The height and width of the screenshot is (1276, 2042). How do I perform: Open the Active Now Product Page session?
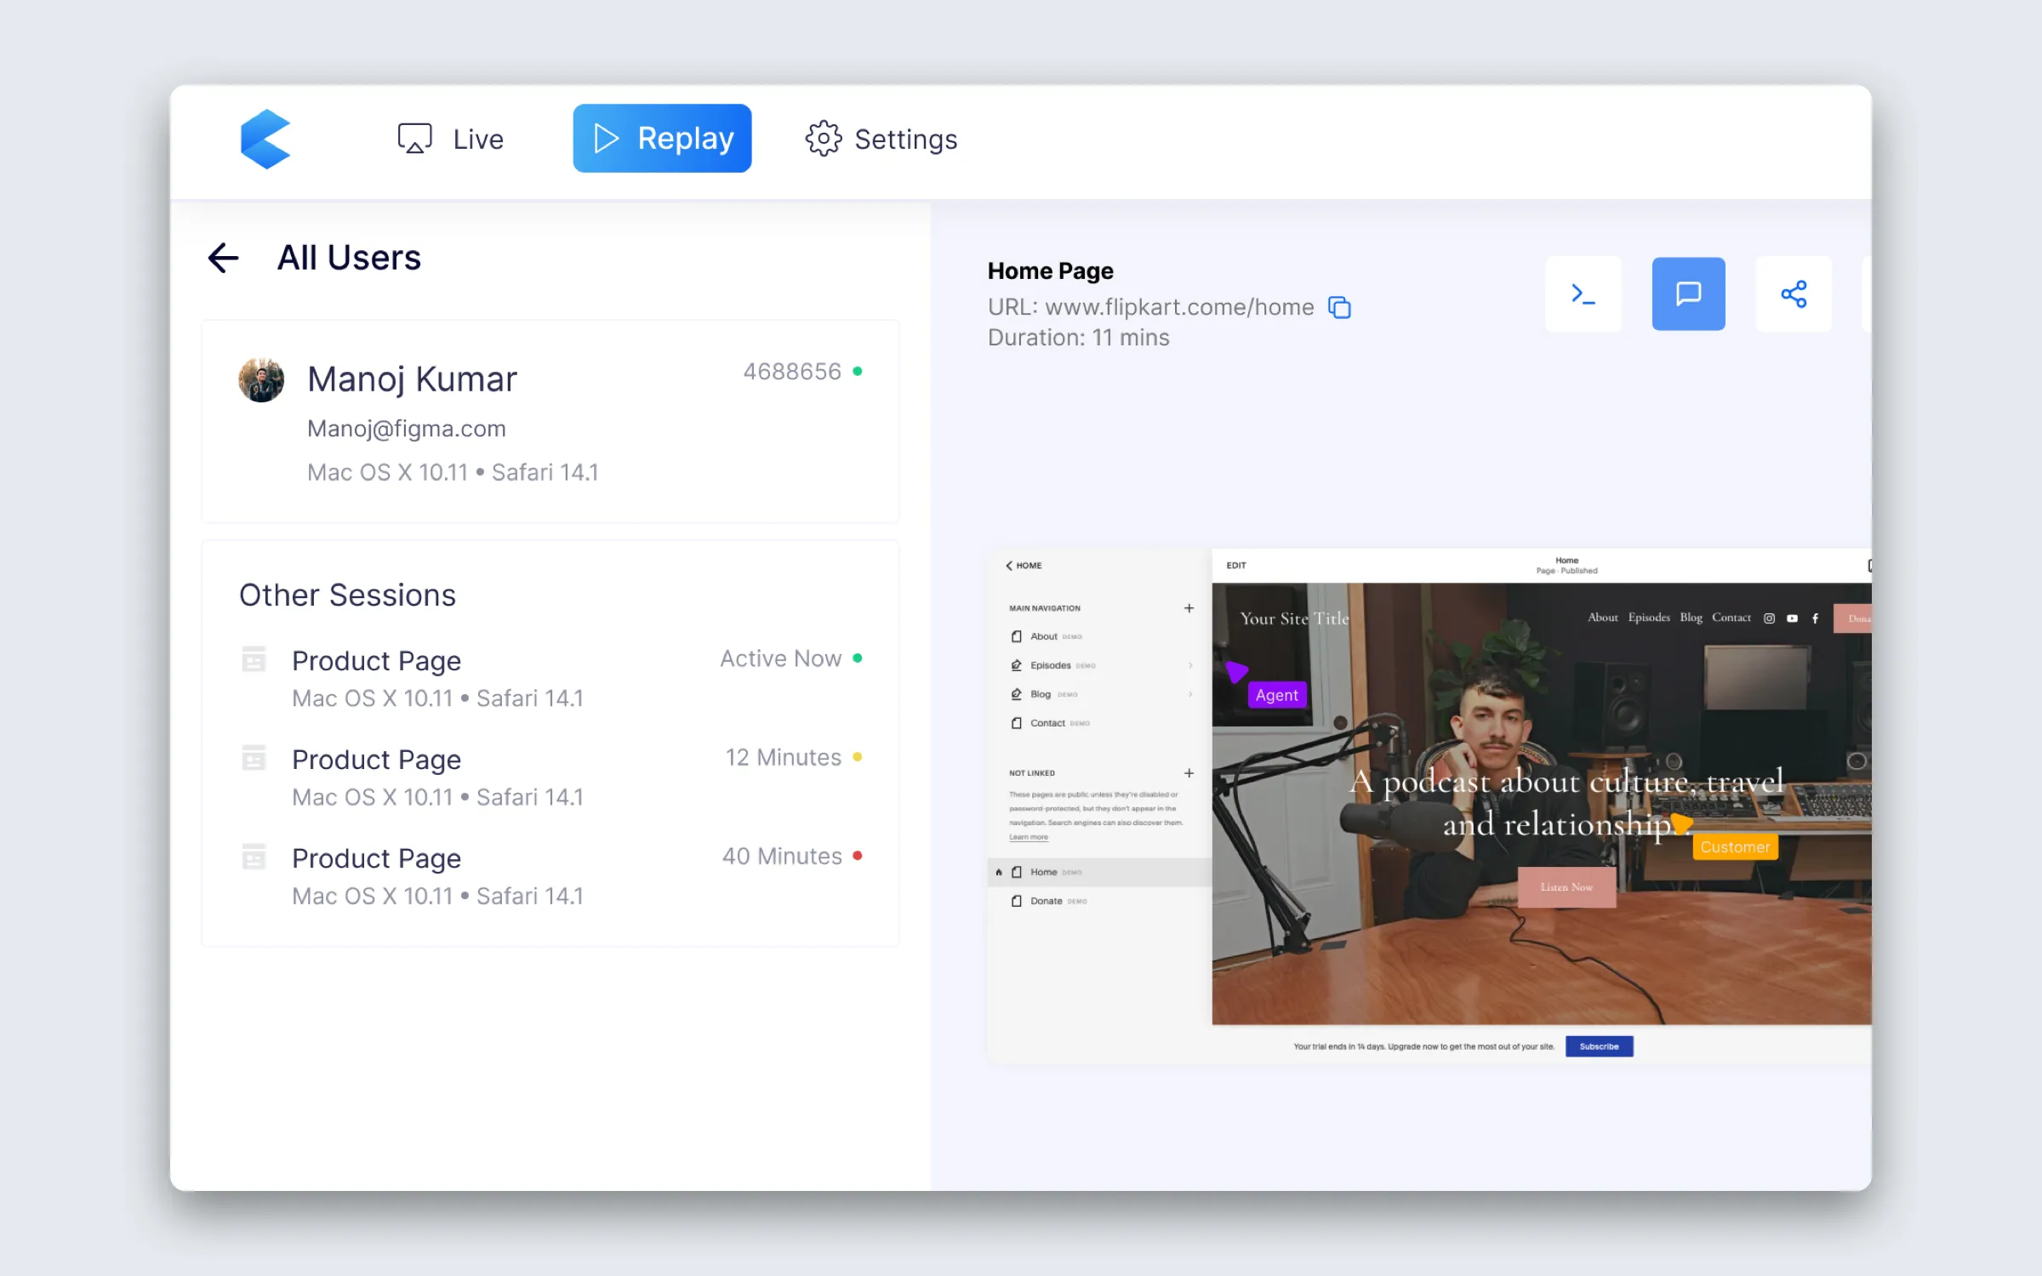pos(550,679)
